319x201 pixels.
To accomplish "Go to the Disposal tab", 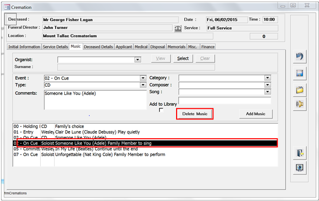I will coord(158,47).
